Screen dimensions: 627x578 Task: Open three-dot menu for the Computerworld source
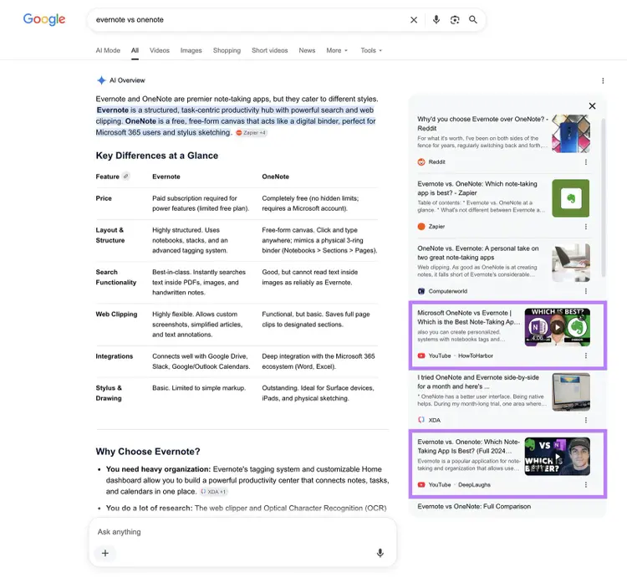(x=586, y=291)
